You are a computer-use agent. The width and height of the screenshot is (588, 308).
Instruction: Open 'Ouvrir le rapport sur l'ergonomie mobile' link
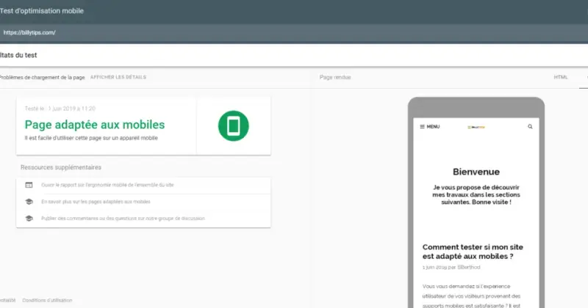[107, 185]
